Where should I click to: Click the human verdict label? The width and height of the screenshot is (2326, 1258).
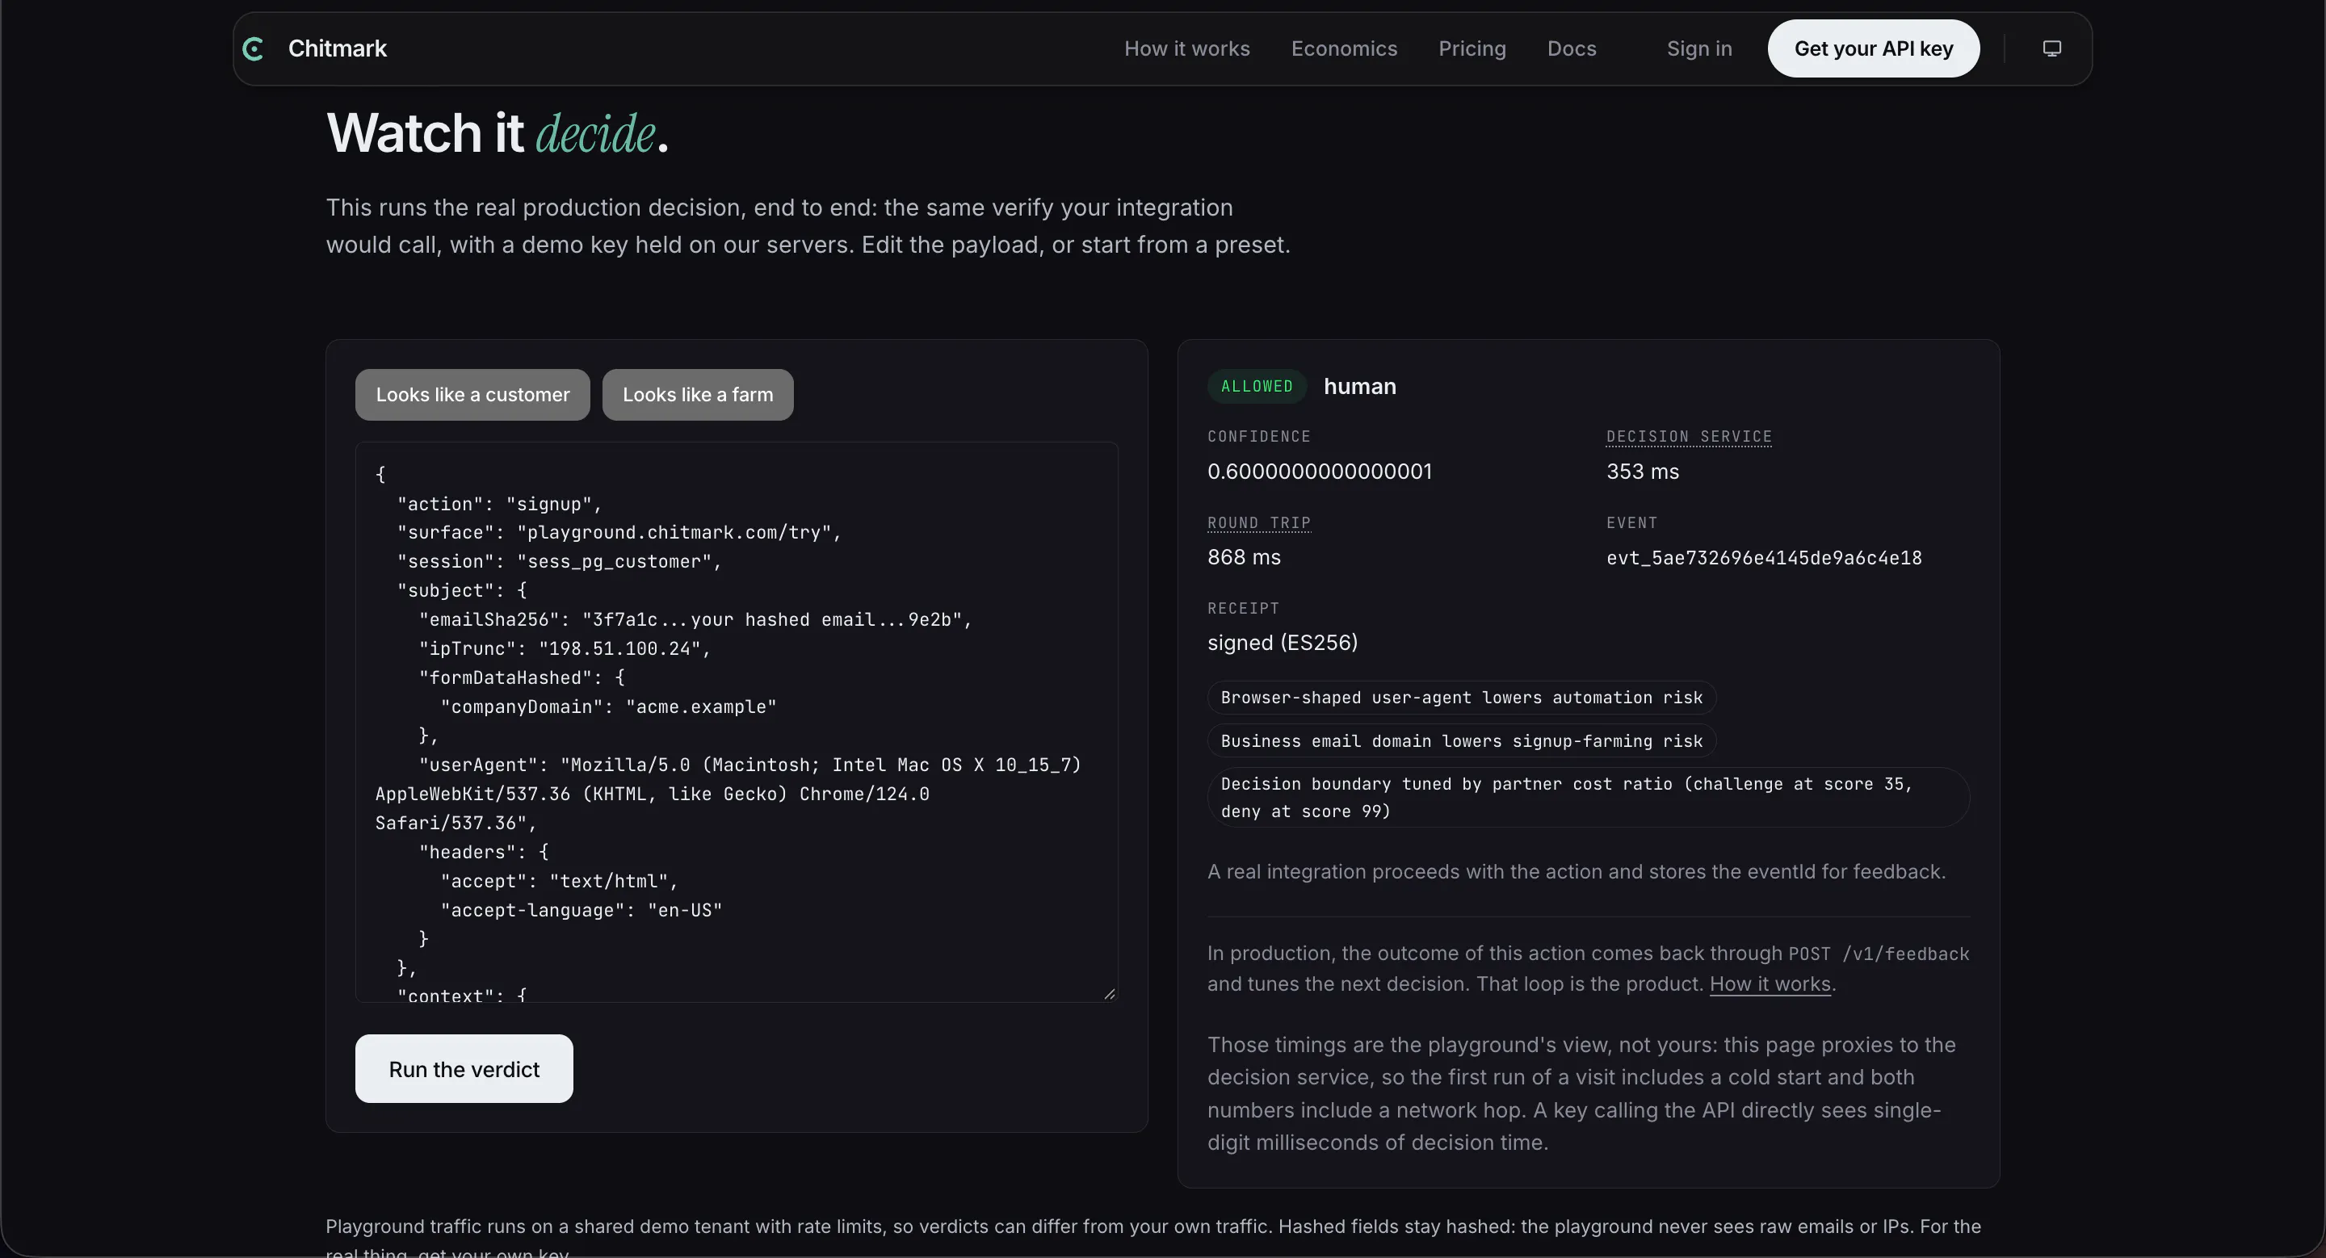point(1360,386)
